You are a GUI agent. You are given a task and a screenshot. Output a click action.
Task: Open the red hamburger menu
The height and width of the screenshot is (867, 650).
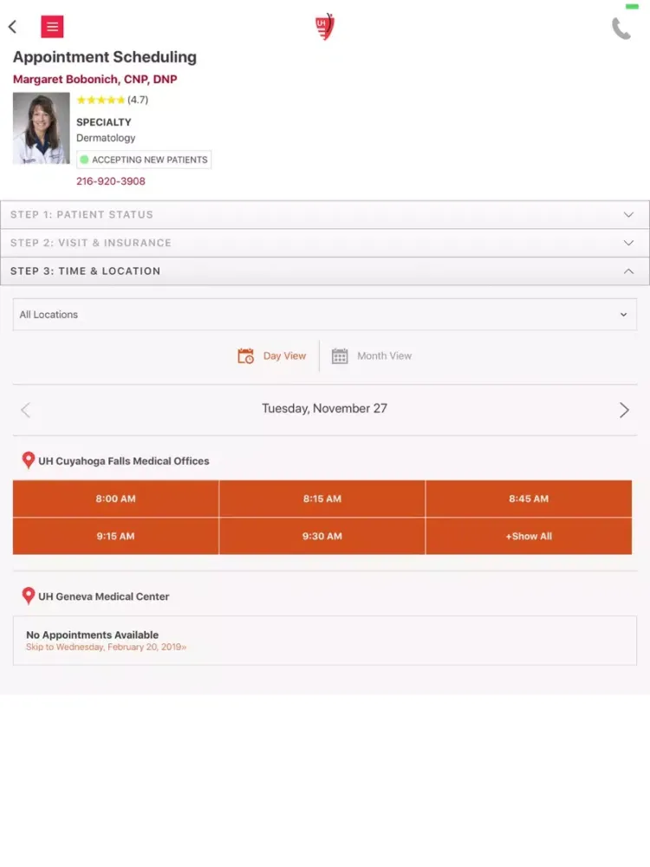pyautogui.click(x=52, y=27)
